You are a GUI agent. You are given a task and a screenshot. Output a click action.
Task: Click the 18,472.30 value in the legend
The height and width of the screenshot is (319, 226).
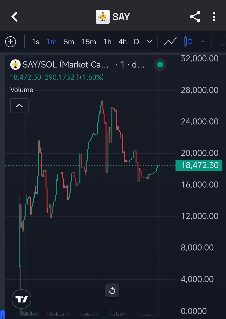point(25,77)
